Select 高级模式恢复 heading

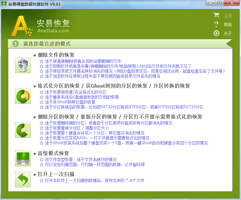coord(53,153)
